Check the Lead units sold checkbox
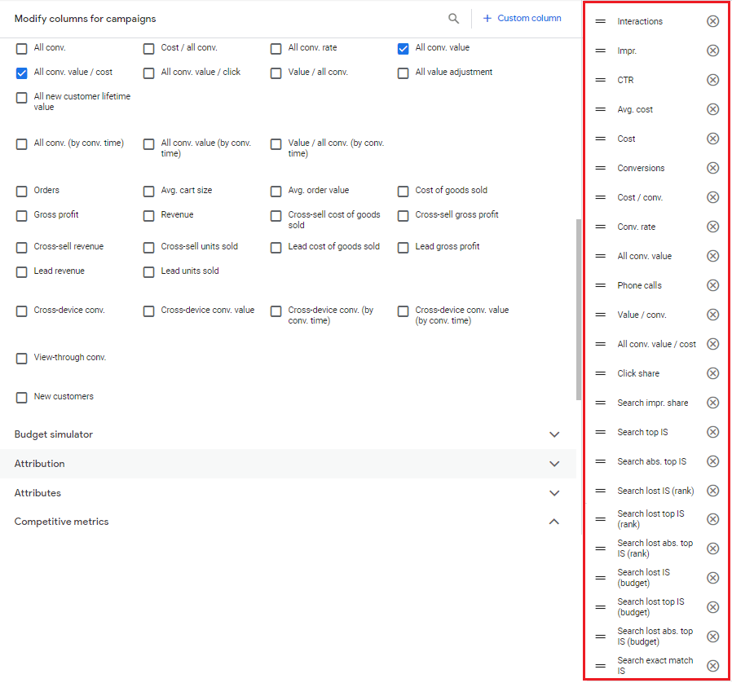The height and width of the screenshot is (683, 732). [x=148, y=271]
